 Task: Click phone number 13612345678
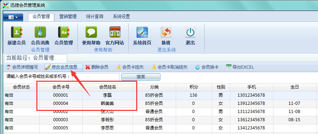(x=251, y=120)
